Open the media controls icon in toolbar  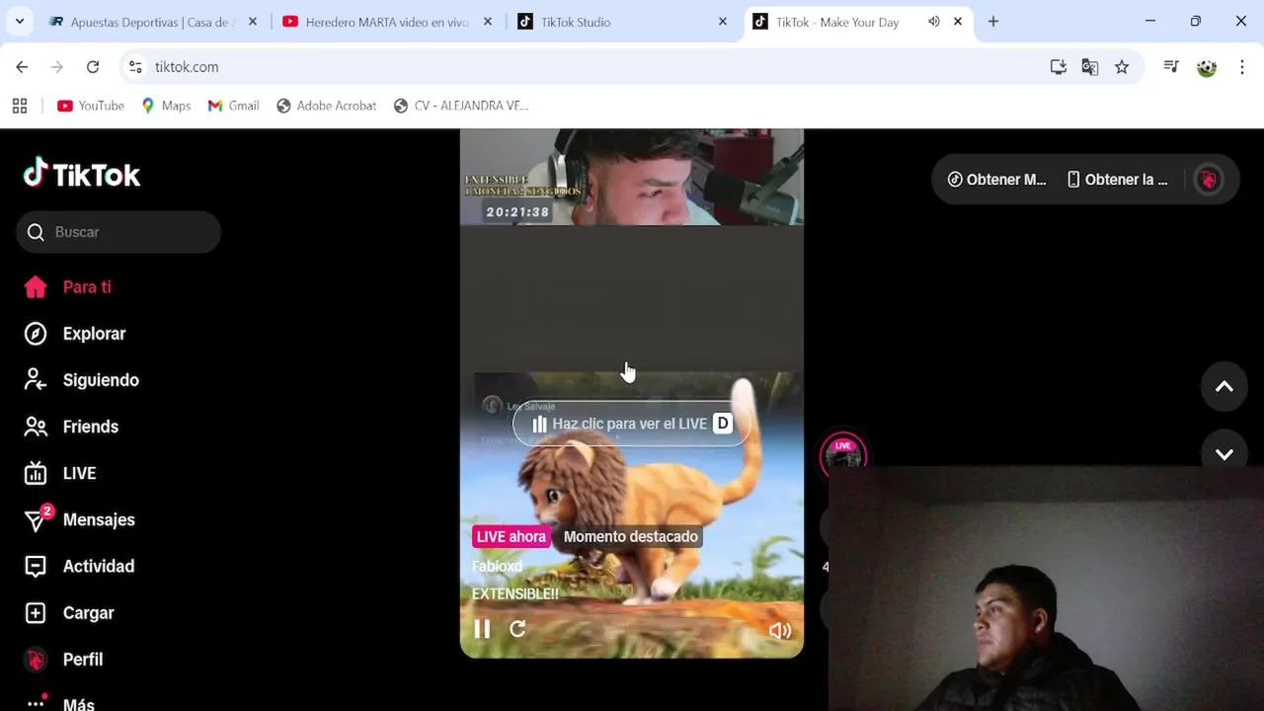click(x=1171, y=67)
